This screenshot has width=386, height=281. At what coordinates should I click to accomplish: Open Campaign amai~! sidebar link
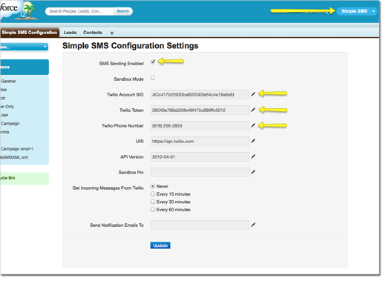tap(16, 149)
